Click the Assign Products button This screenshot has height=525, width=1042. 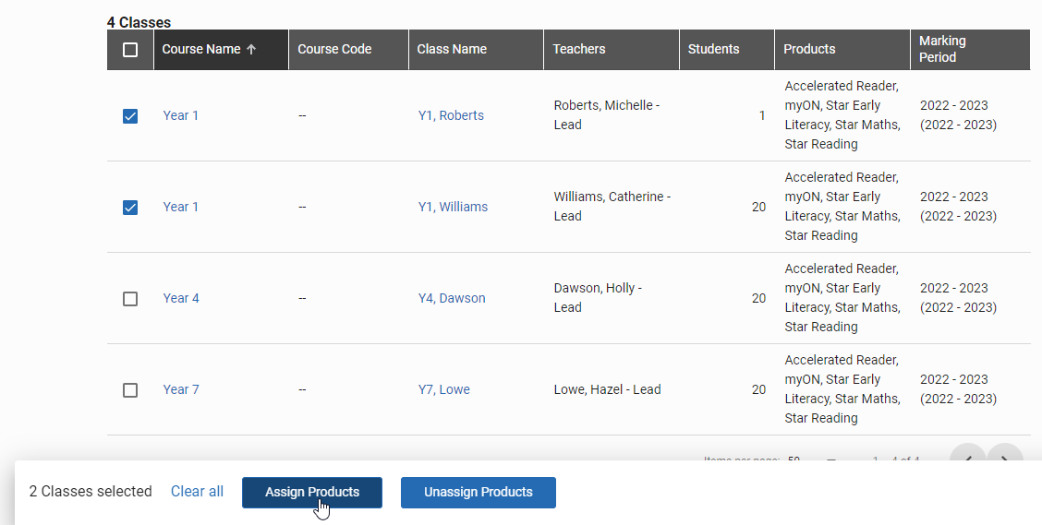point(312,493)
